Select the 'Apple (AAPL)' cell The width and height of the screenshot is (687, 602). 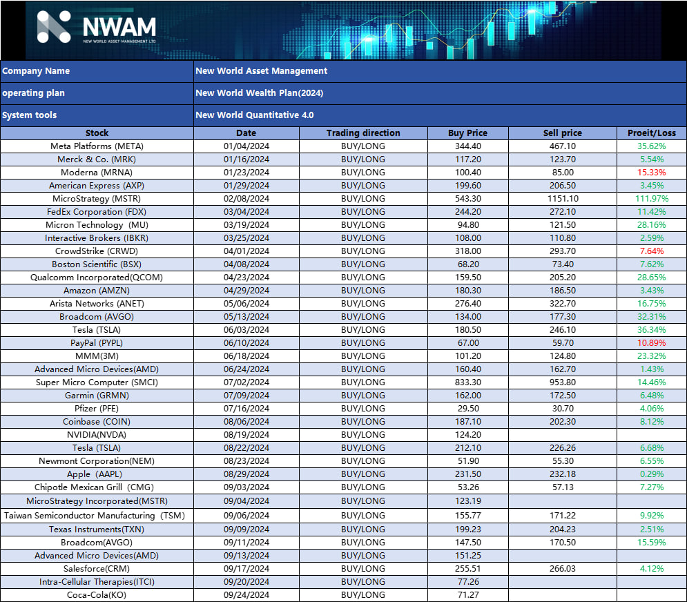pyautogui.click(x=97, y=474)
